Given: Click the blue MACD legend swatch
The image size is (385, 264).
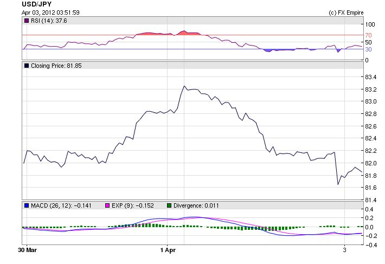Looking at the screenshot, I should point(27,205).
